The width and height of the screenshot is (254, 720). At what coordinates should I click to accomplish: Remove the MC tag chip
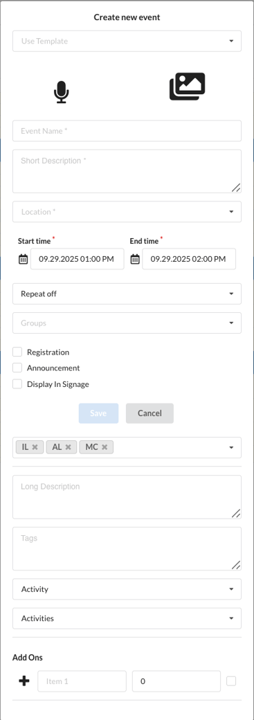pos(105,447)
